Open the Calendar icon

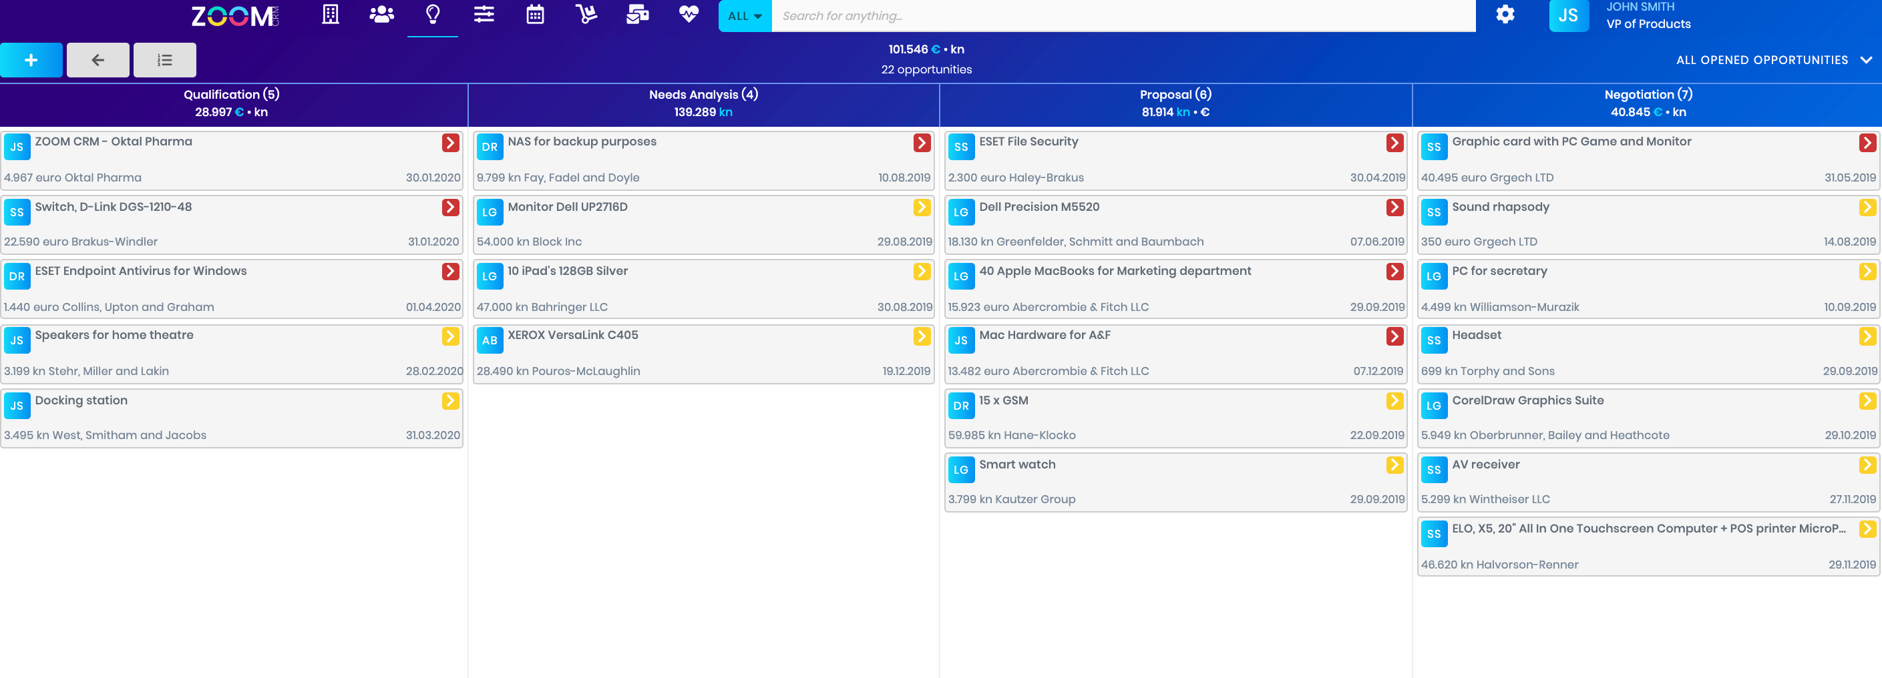point(535,15)
